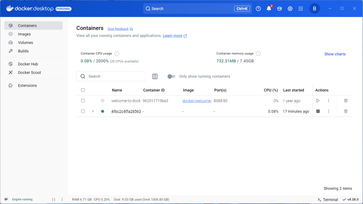Go to Images in the sidebar

click(x=24, y=34)
